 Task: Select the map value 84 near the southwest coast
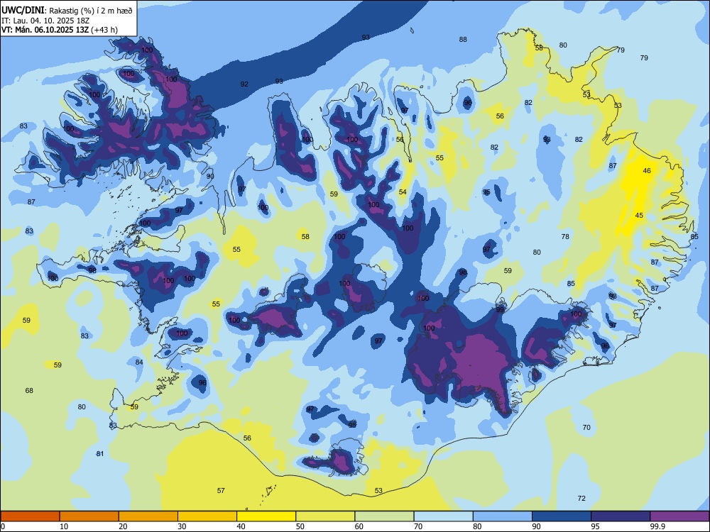coord(139,362)
